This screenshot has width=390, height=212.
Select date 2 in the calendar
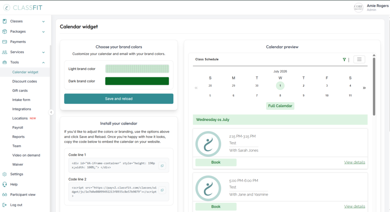coord(304,85)
